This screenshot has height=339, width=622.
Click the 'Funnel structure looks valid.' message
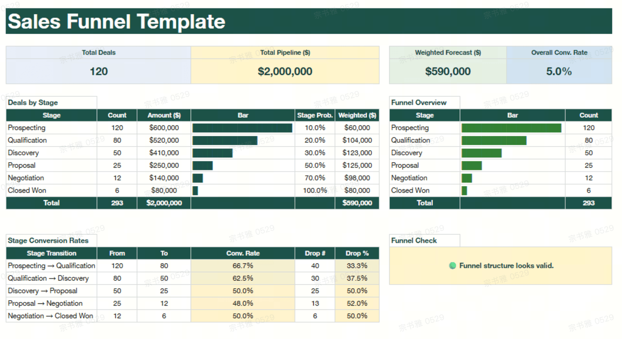(506, 266)
